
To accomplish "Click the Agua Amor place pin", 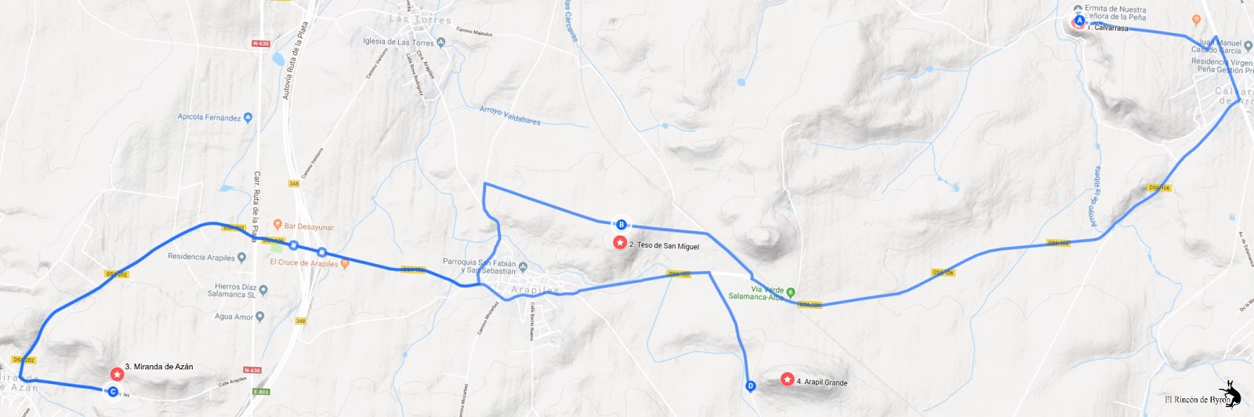I will (261, 317).
